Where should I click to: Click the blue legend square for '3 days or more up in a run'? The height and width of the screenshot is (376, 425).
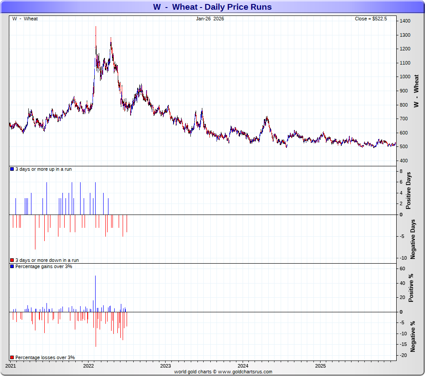(12, 169)
